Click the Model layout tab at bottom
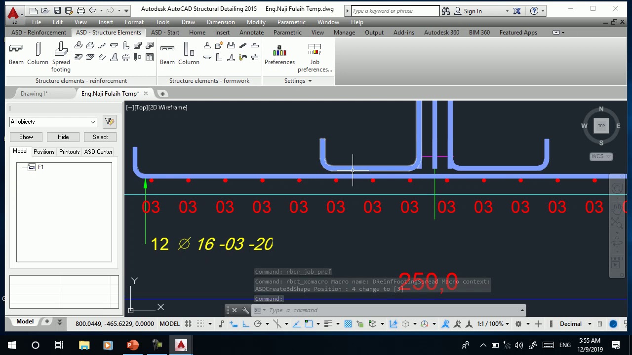 pyautogui.click(x=25, y=321)
